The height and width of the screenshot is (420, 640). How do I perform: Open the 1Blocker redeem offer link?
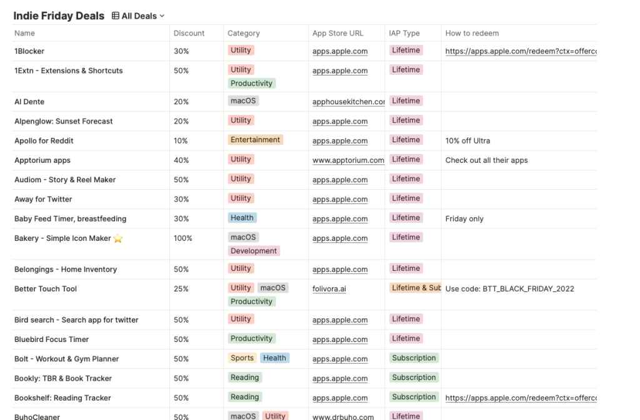(x=521, y=51)
